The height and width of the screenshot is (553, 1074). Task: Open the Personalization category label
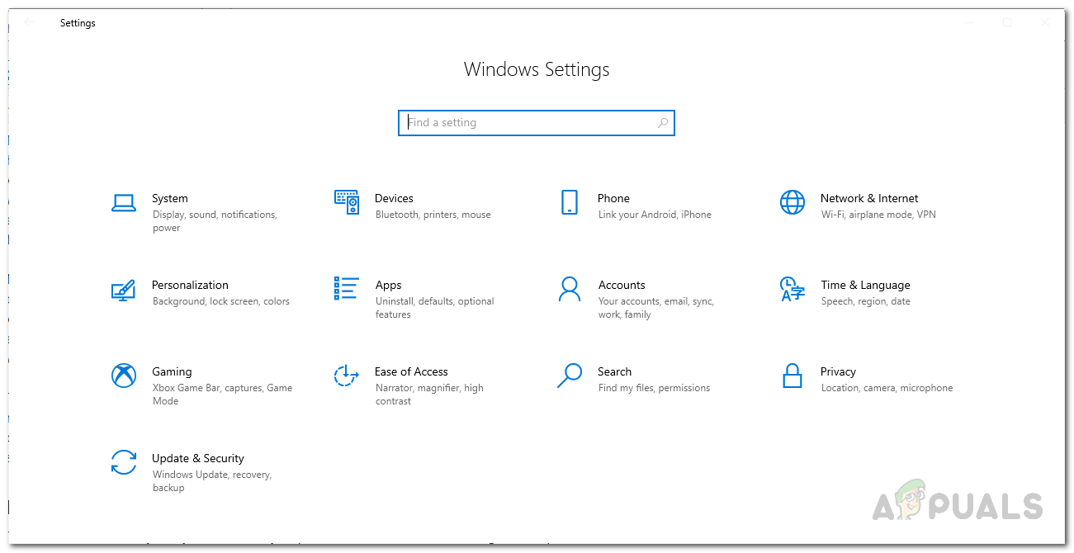[x=190, y=285]
